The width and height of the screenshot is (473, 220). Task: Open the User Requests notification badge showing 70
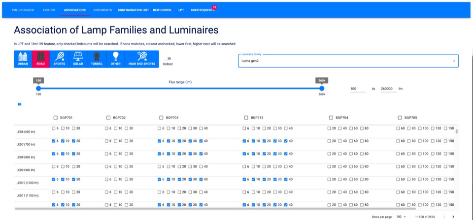tap(214, 7)
